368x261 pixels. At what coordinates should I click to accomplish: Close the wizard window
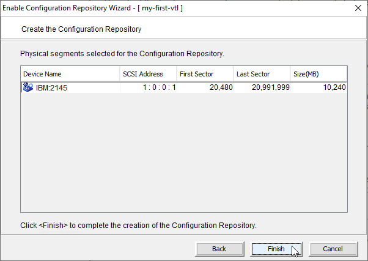point(358,8)
